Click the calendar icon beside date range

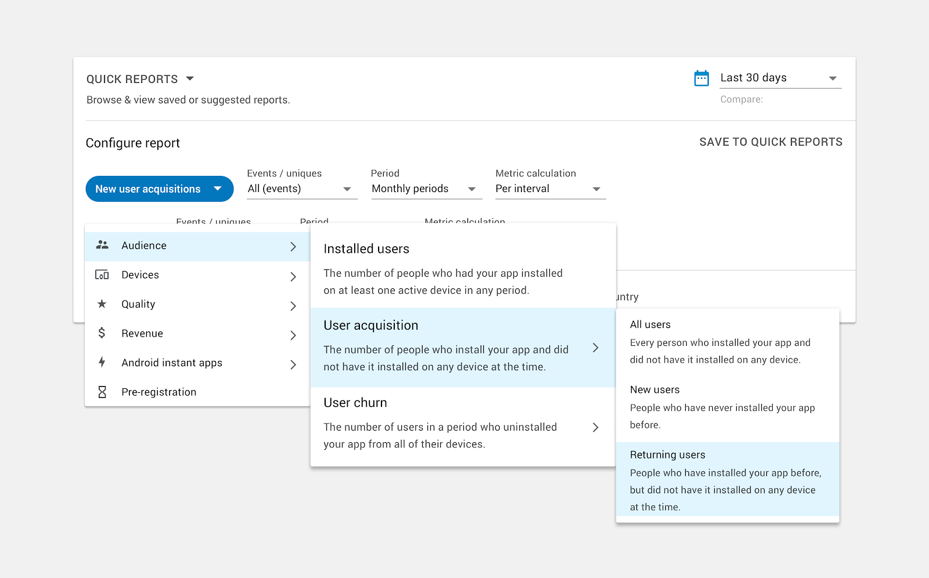(x=701, y=78)
